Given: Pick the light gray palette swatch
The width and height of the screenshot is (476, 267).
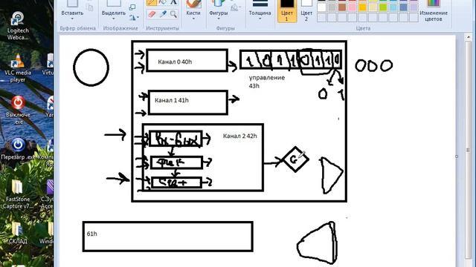Looking at the screenshot, I should pos(332,7).
